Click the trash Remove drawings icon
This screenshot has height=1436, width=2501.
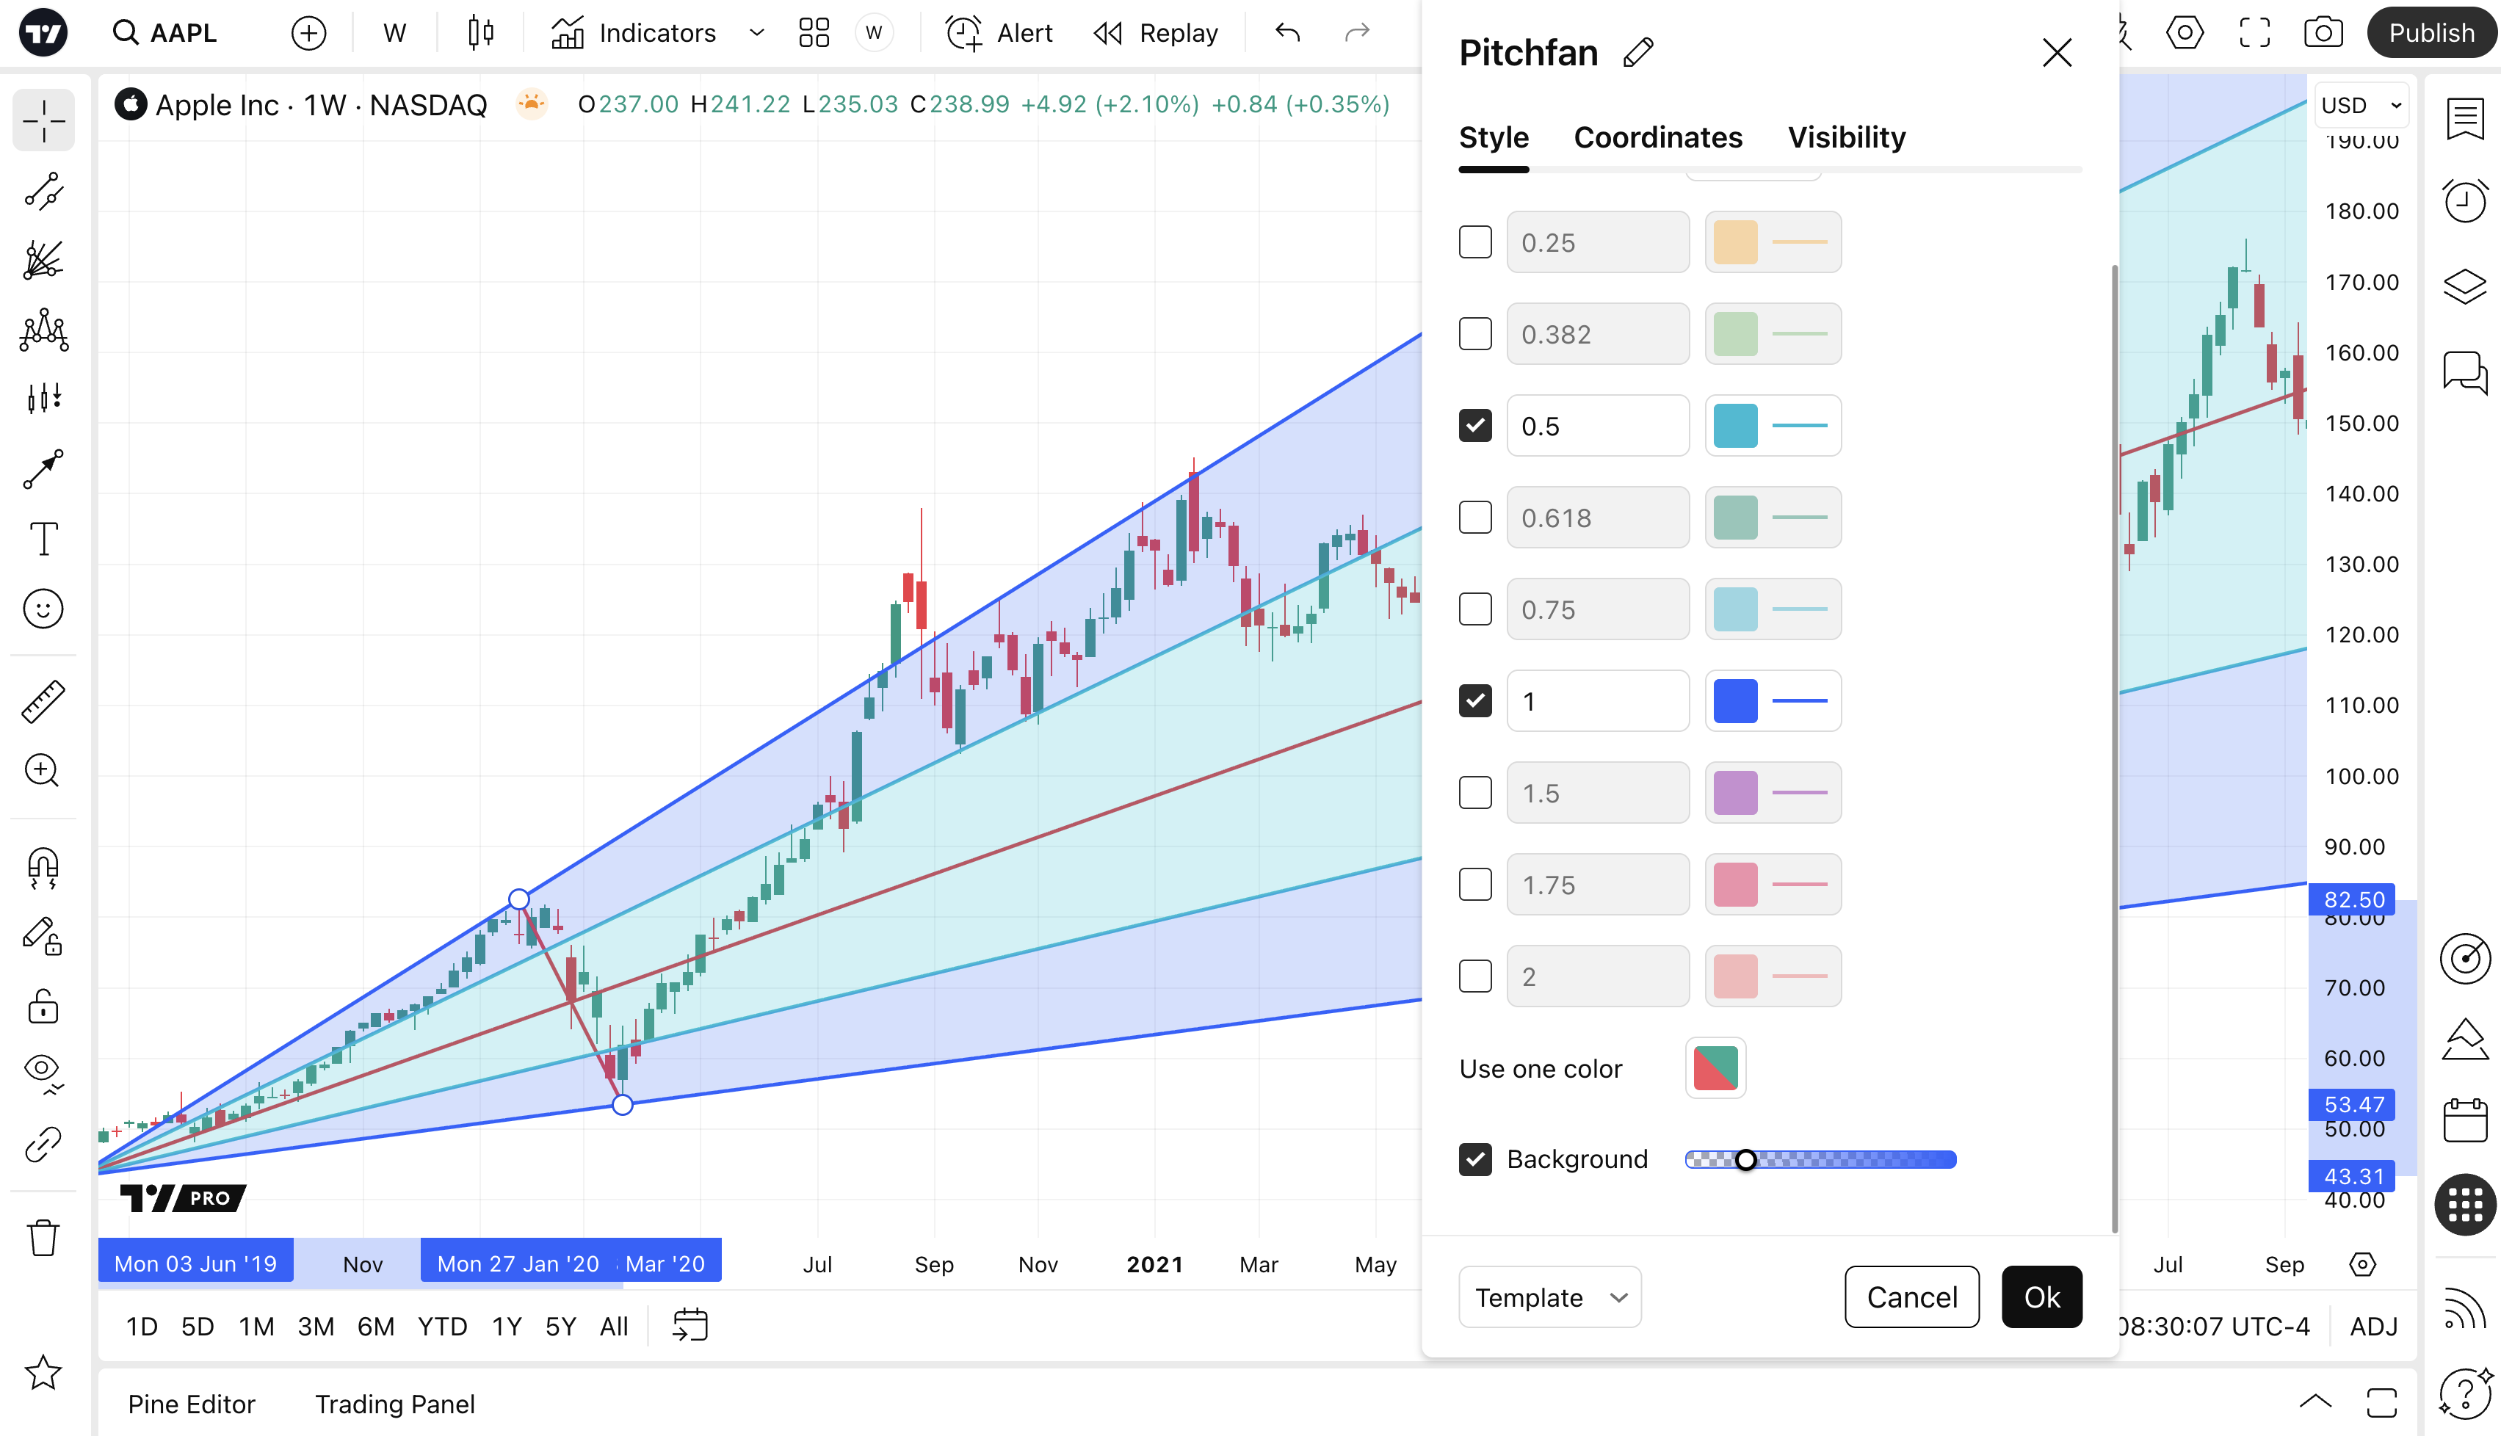pyautogui.click(x=43, y=1238)
